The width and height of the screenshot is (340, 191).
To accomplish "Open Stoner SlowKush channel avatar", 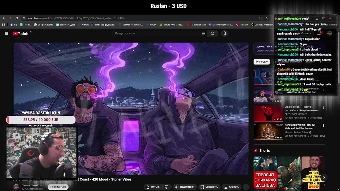I will tap(16, 187).
